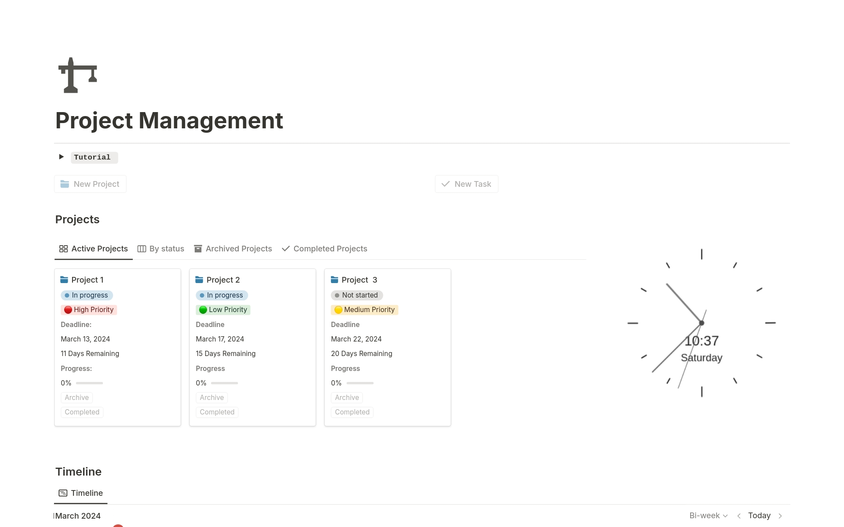Click the archive box icon near Archived Projects

(x=198, y=249)
